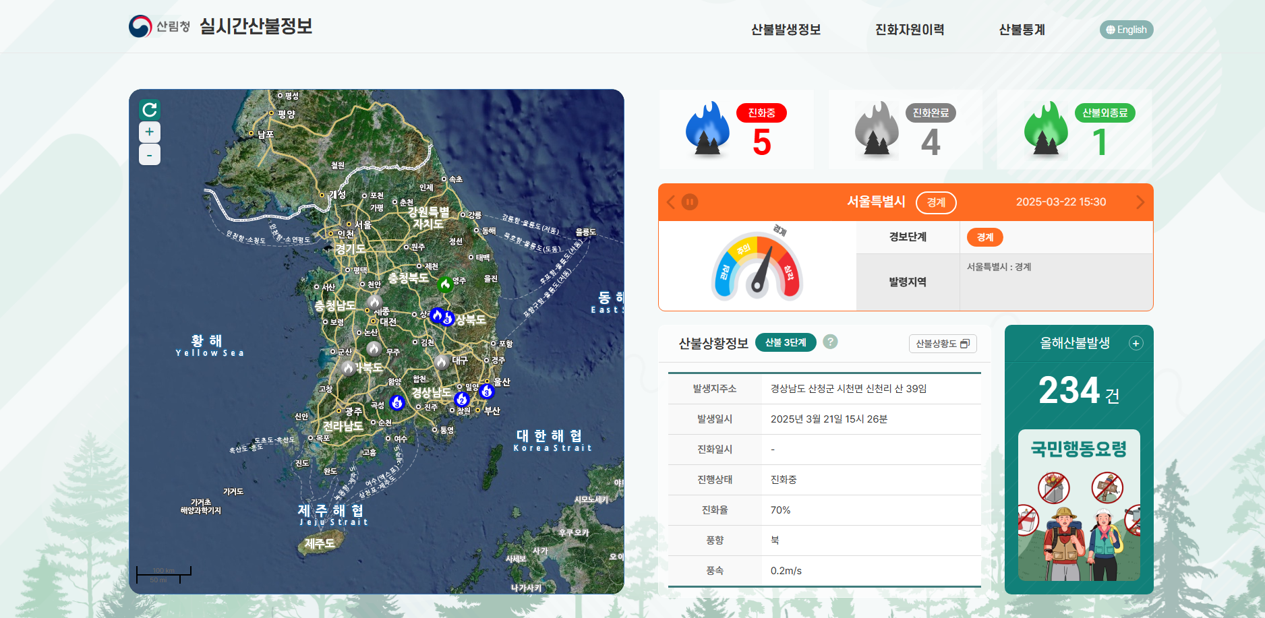The width and height of the screenshot is (1265, 618).
Task: Click the 제주도 label on the map
Action: (320, 543)
